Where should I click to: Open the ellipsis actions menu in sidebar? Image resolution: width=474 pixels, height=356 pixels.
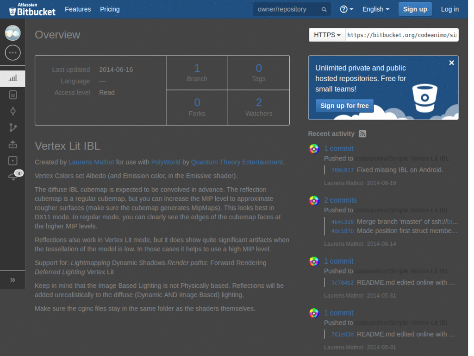[12, 52]
